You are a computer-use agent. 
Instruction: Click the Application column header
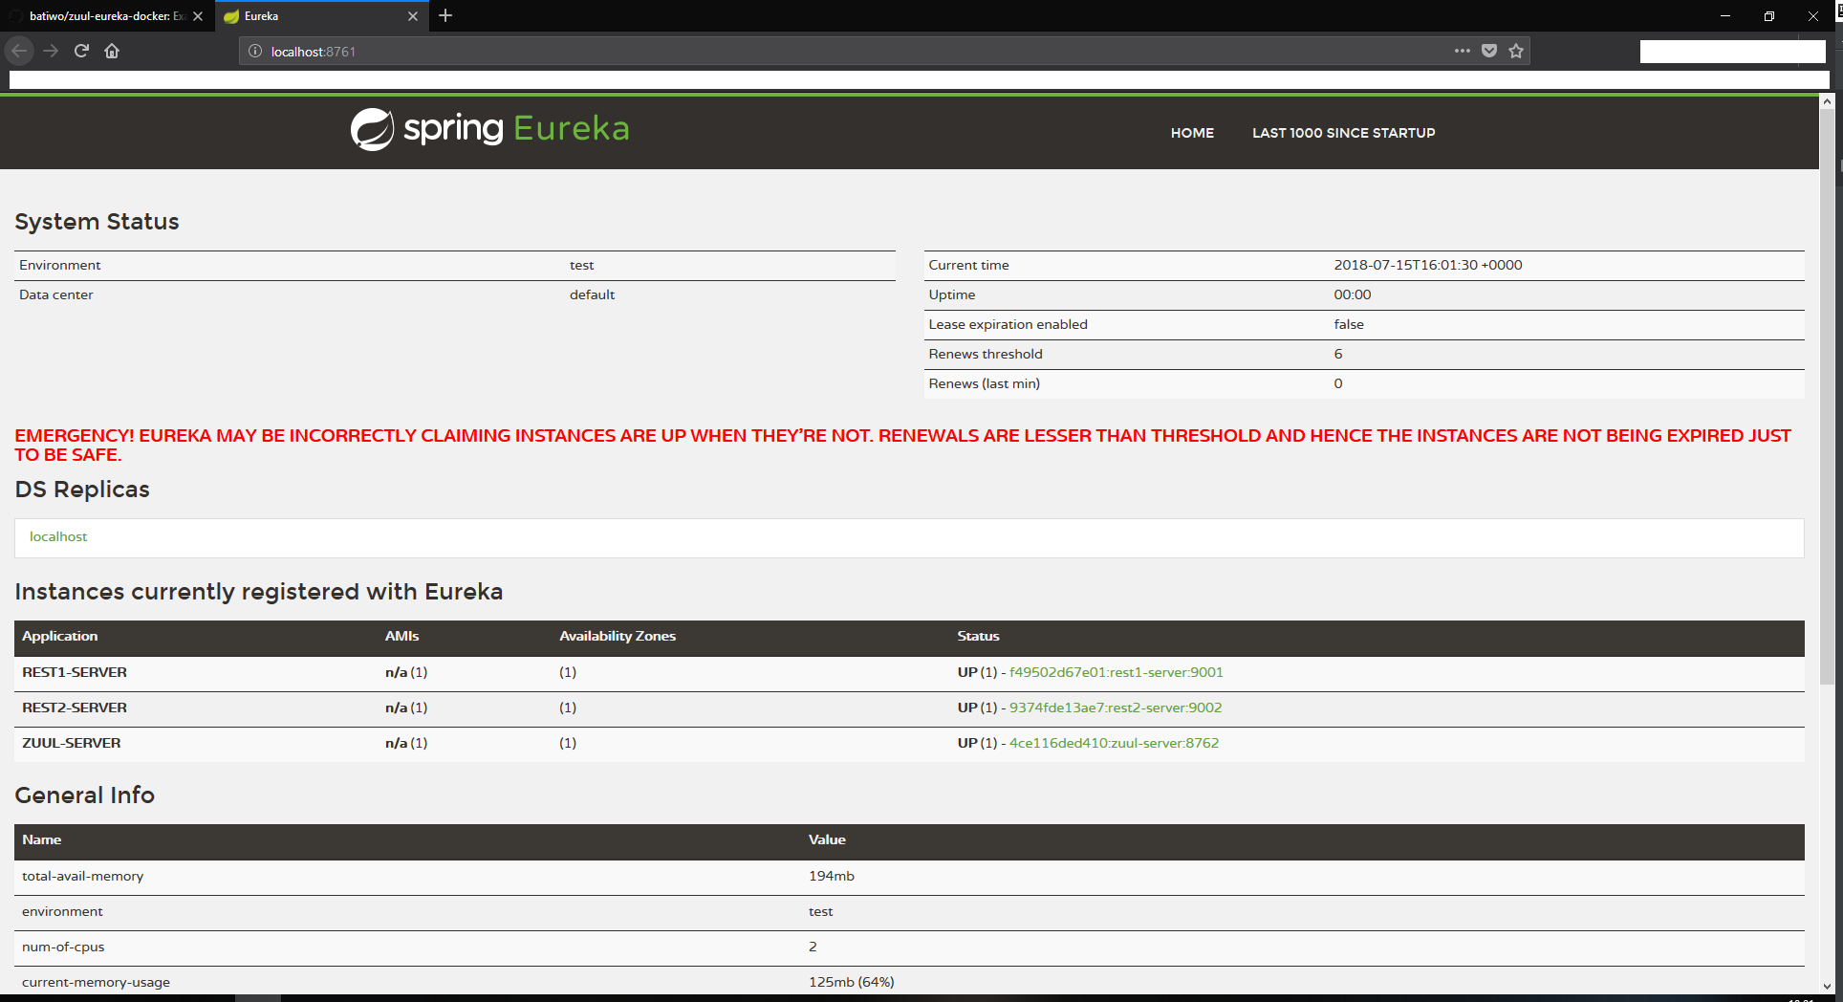(x=59, y=636)
